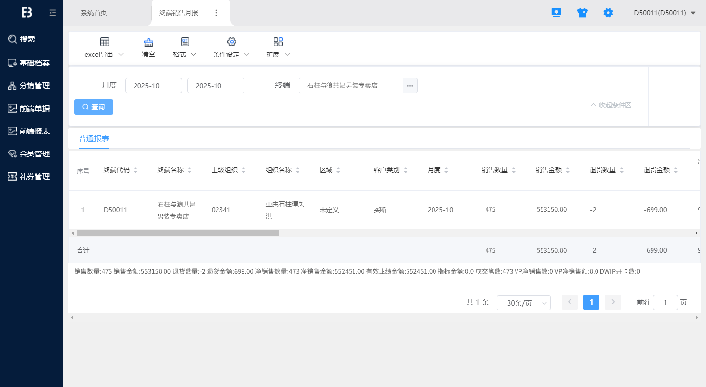706x387 pixels.
Task: Open 条件设定 gear icon in toolbar
Action: tap(231, 42)
